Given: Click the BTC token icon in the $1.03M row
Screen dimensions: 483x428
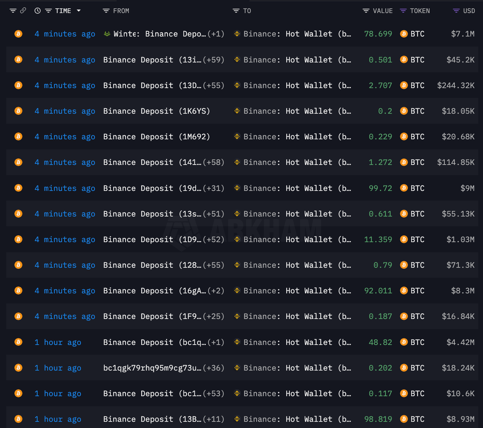Looking at the screenshot, I should click(x=404, y=239).
